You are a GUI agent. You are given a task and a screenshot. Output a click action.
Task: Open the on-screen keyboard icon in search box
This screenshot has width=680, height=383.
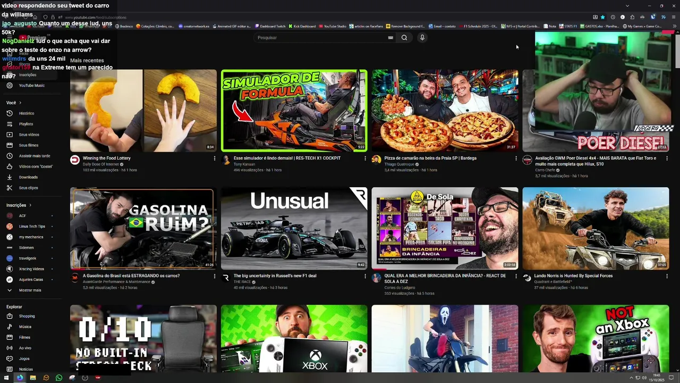coord(390,38)
